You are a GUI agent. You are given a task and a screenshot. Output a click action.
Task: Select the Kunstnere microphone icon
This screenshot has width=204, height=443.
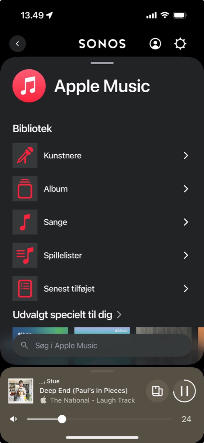coord(25,155)
